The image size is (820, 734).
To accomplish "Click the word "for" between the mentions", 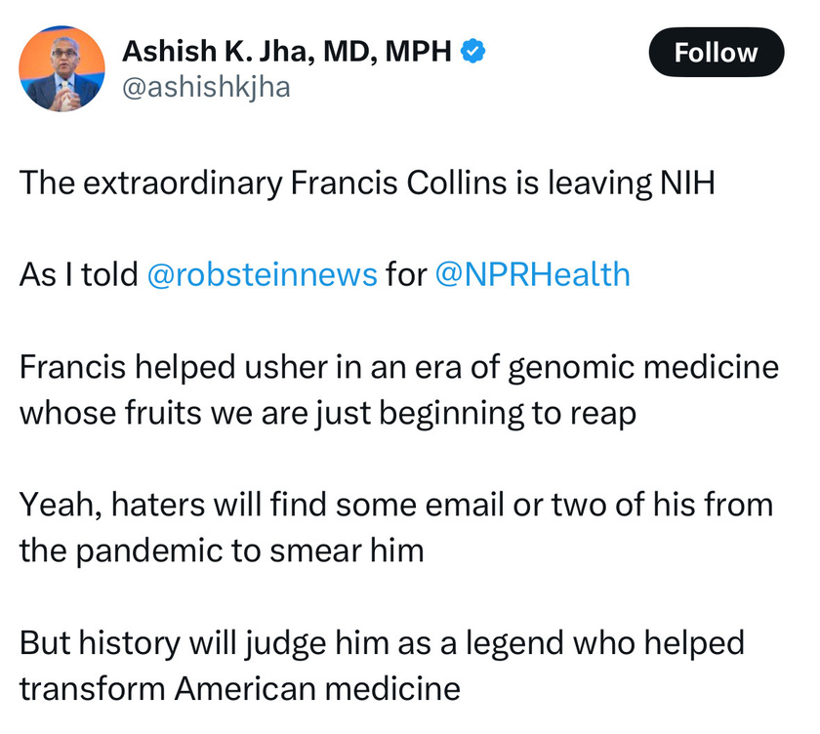I will 406,274.
